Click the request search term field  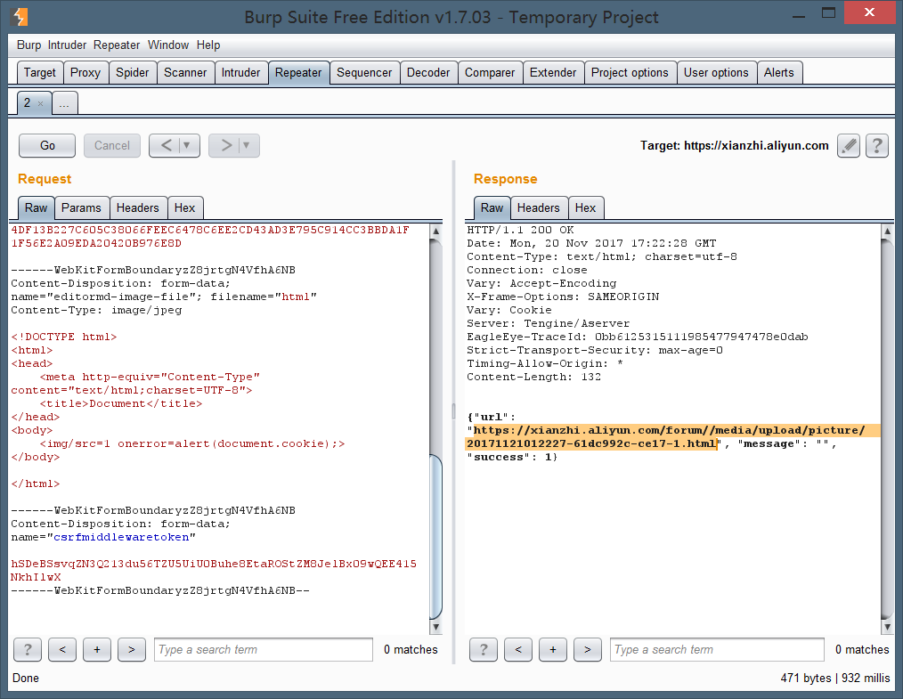click(x=264, y=649)
